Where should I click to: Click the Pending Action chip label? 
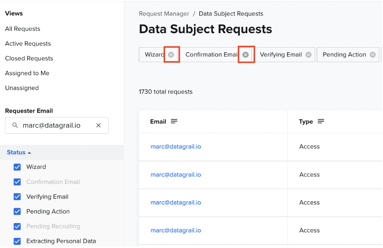coord(344,55)
